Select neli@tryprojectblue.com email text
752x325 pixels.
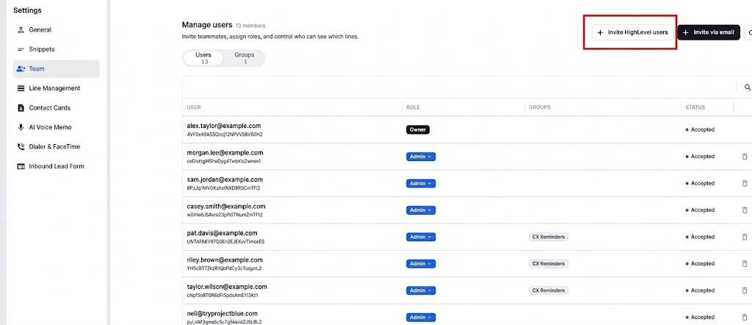point(222,313)
